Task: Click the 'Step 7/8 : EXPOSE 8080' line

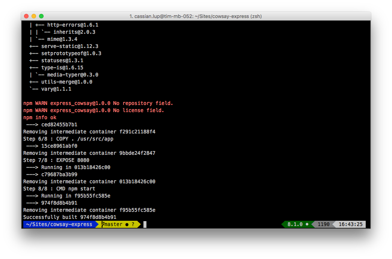Action: (x=56, y=160)
